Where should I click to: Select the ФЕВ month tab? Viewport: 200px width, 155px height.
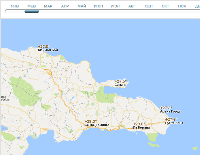click(31, 6)
